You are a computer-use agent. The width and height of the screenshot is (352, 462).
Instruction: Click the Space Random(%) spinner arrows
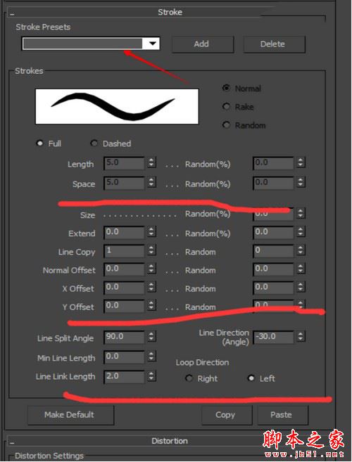tap(301, 182)
